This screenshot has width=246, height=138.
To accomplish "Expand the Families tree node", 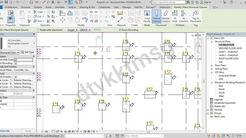I will (x=208, y=110).
